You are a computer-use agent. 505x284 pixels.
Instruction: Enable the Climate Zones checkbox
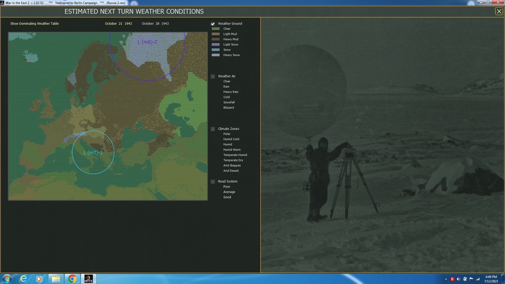click(x=213, y=129)
